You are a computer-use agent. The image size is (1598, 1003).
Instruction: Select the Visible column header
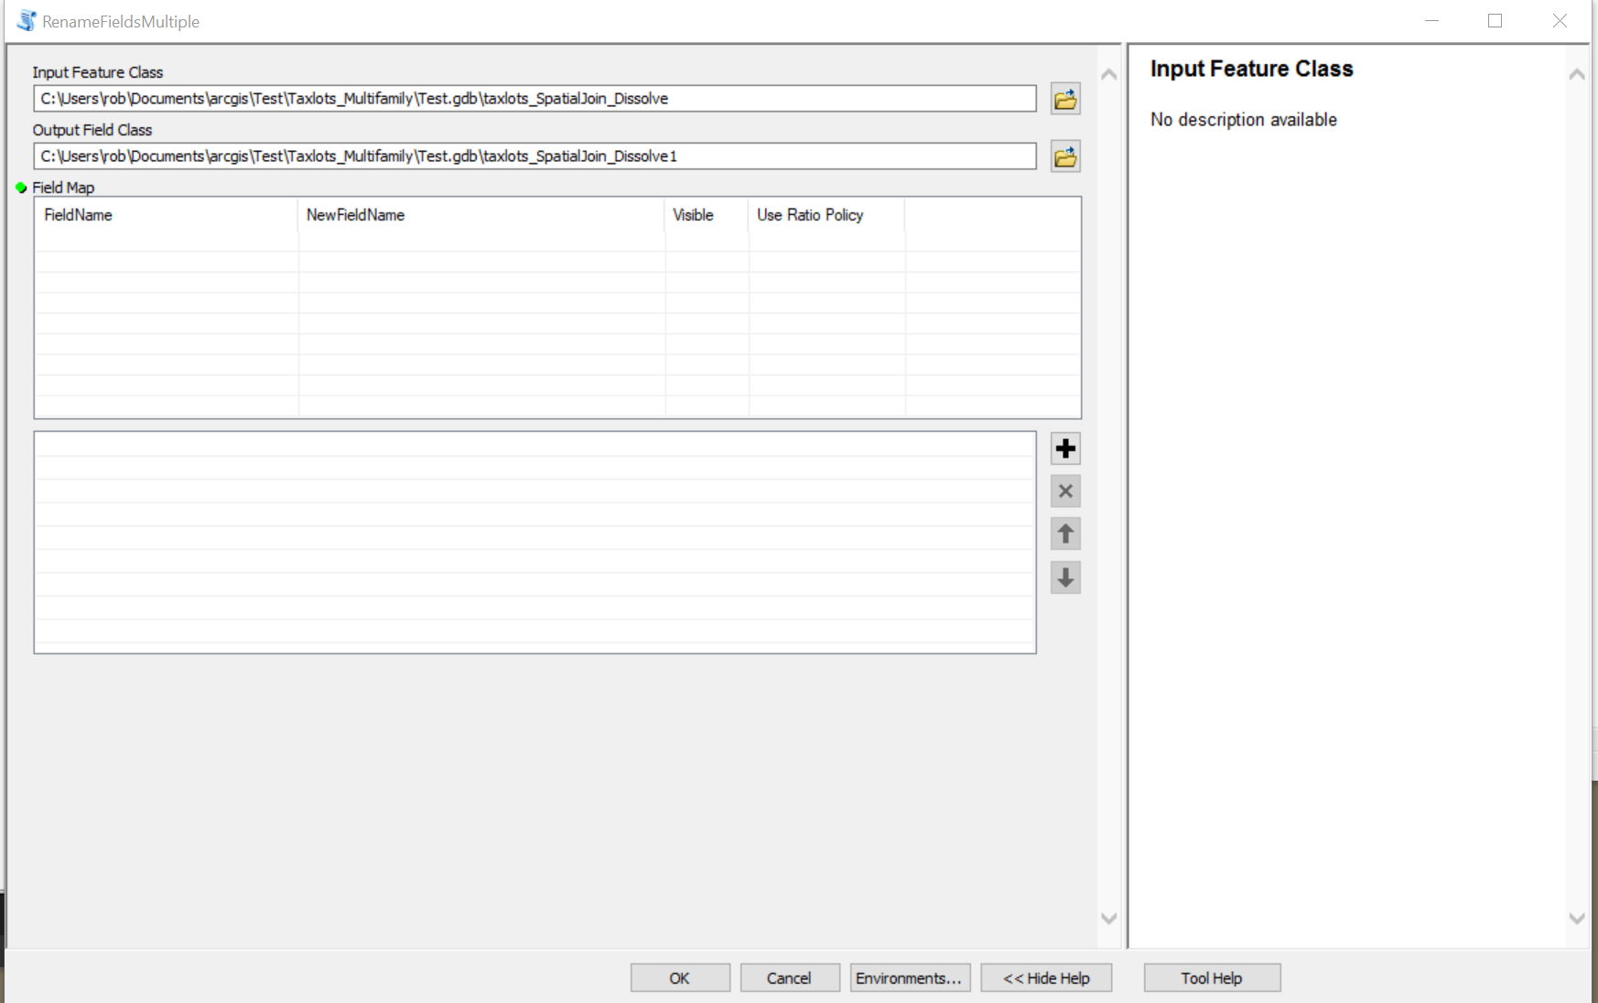click(707, 215)
